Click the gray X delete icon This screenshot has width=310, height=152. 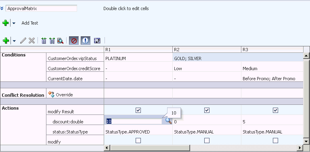(x=31, y=41)
